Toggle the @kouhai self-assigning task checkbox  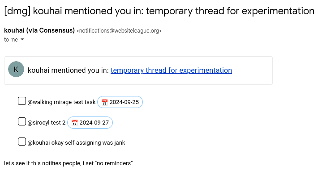(x=22, y=142)
